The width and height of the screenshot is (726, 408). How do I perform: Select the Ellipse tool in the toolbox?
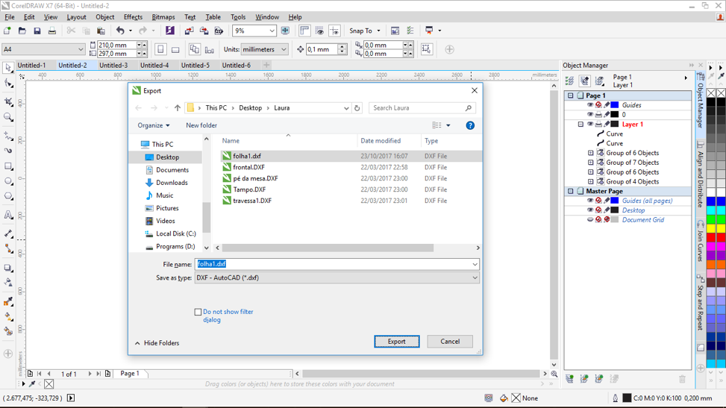point(8,181)
